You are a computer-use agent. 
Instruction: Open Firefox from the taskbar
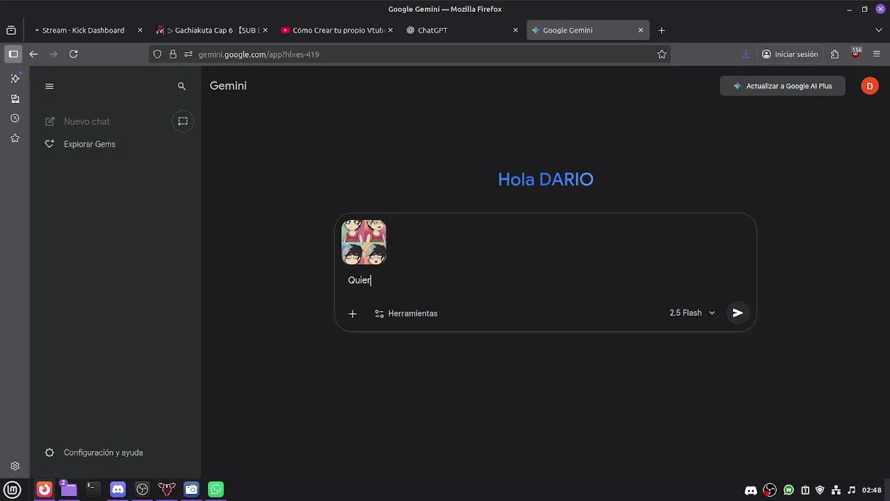click(44, 490)
